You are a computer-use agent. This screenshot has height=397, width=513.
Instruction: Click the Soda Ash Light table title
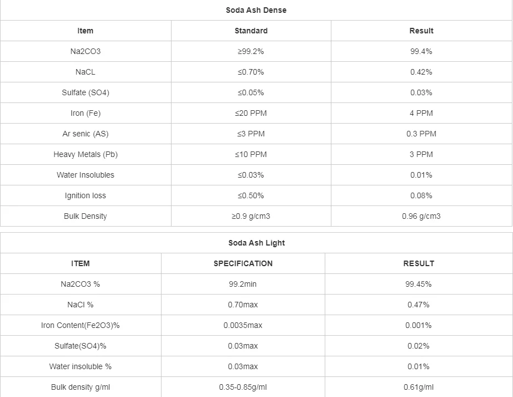coord(256,243)
